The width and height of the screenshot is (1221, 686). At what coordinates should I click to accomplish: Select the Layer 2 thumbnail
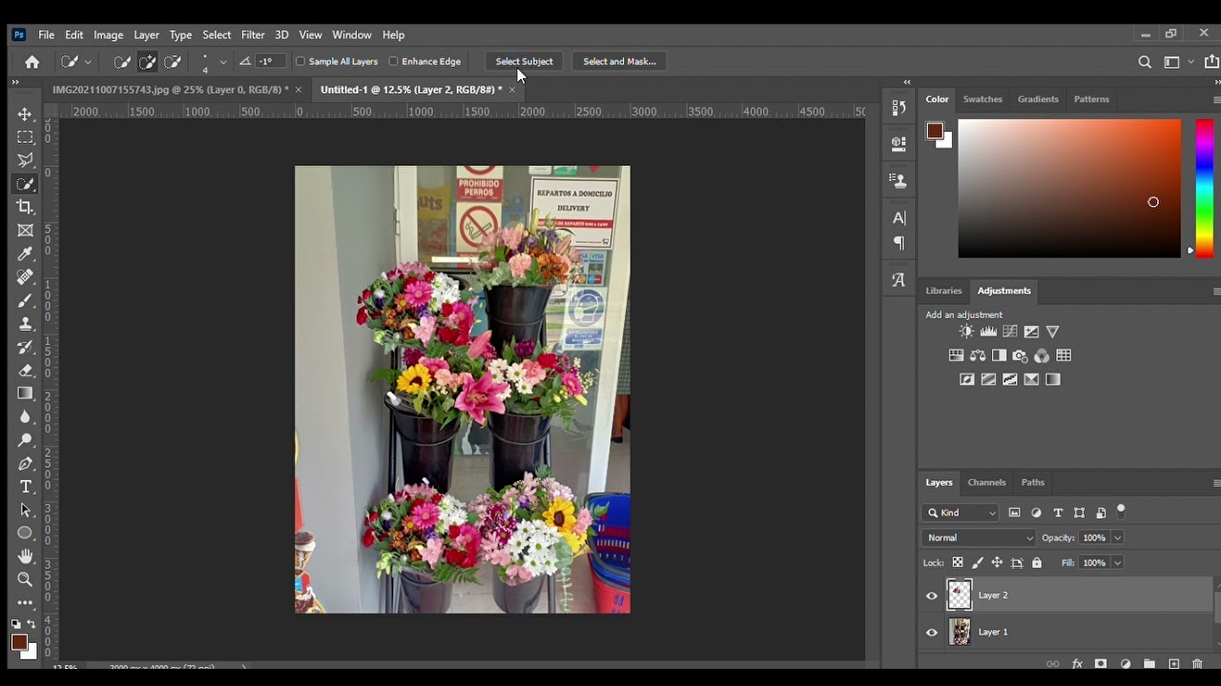click(960, 595)
